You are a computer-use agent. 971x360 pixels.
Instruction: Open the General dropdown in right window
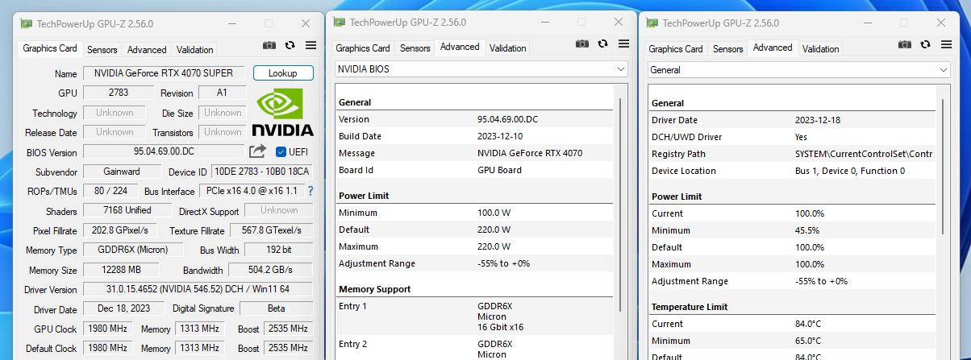[798, 70]
